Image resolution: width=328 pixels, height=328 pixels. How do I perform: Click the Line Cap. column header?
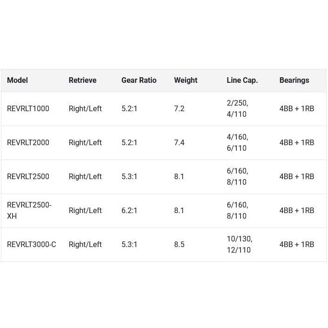(x=242, y=80)
